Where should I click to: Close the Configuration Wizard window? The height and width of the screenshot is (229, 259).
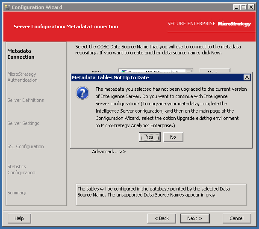tap(251, 7)
